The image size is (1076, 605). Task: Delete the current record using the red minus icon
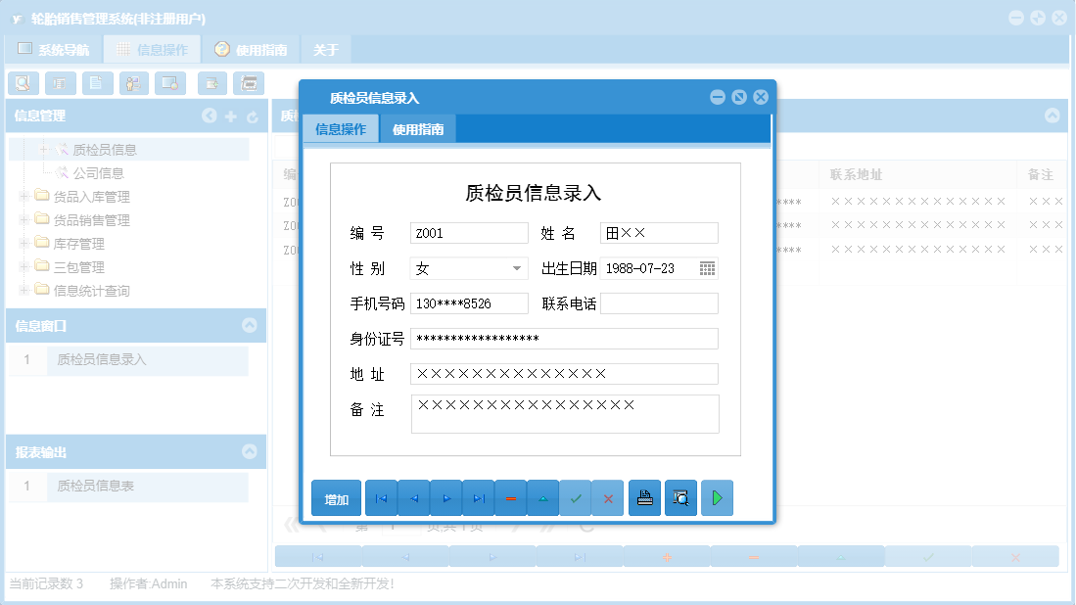[x=510, y=497]
